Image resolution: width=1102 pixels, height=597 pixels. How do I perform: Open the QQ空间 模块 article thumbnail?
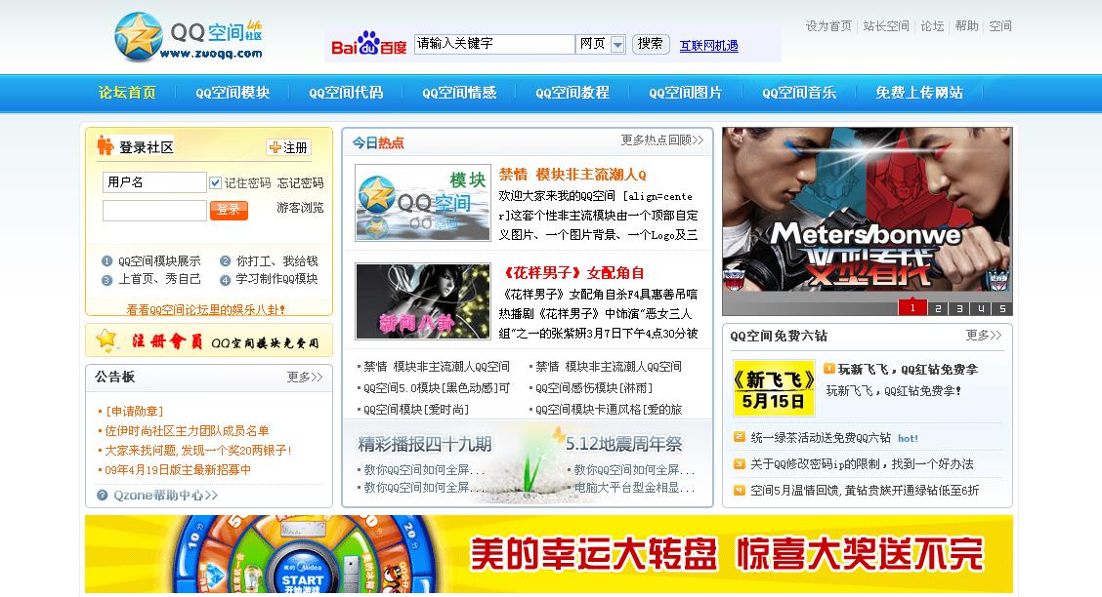pyautogui.click(x=422, y=203)
